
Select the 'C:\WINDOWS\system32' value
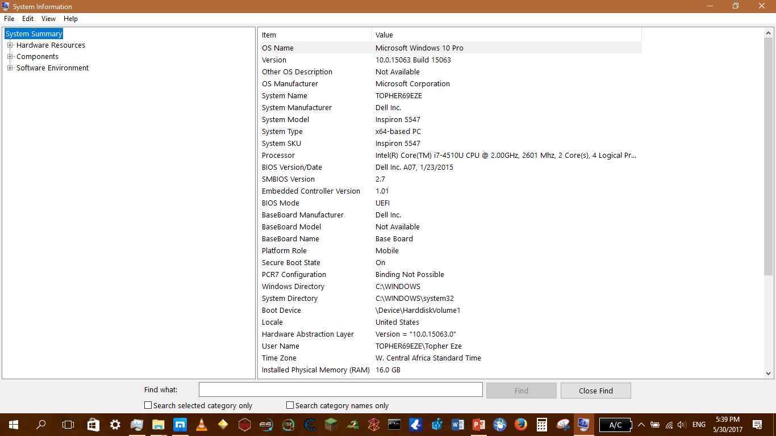[415, 299]
